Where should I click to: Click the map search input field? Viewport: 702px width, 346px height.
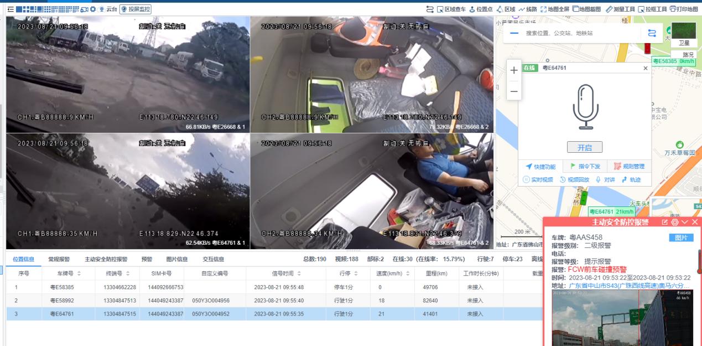click(x=581, y=33)
